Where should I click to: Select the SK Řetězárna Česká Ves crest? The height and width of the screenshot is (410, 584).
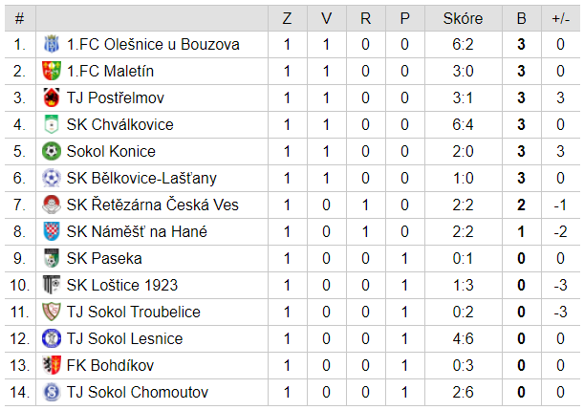[52, 205]
